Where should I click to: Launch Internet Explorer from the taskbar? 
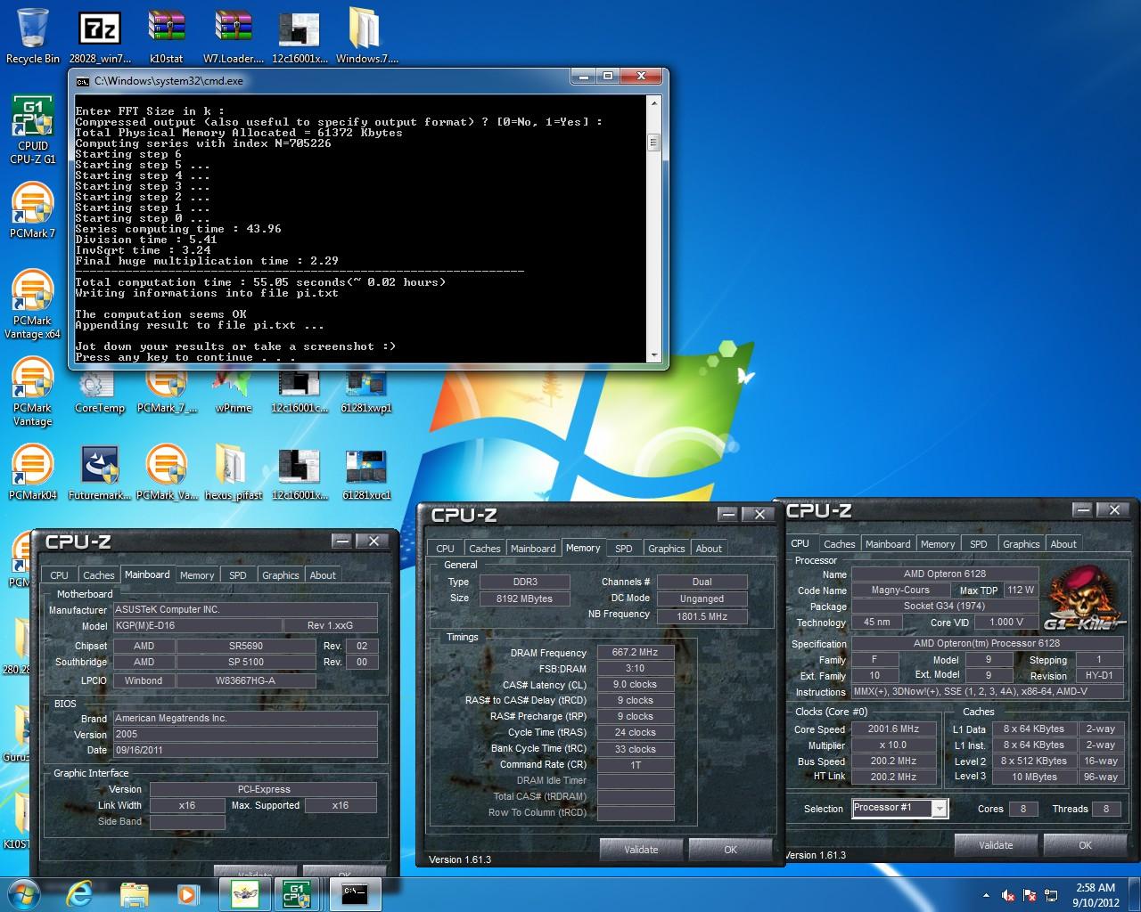(80, 894)
